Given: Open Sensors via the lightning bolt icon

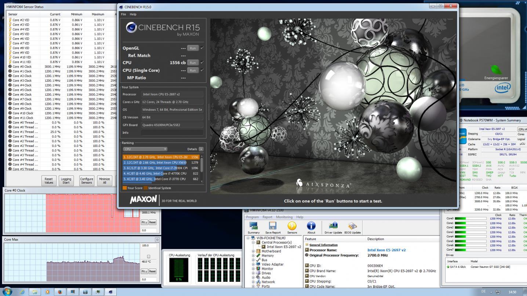Looking at the screenshot, I should (x=292, y=226).
